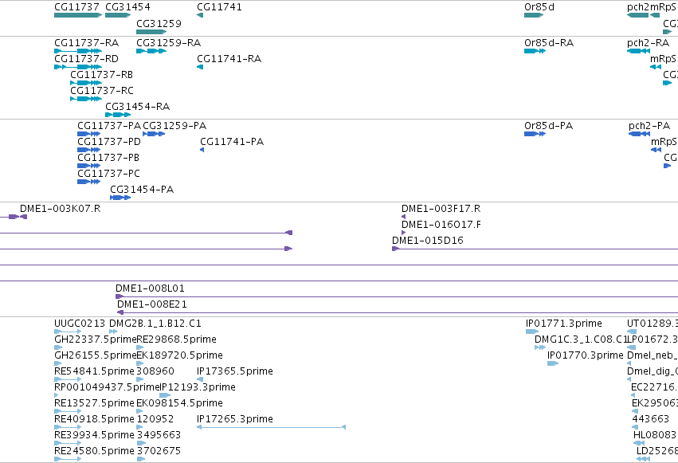Image resolution: width=678 pixels, height=463 pixels.
Task: Click the Or85d gene glyph
Action: pyautogui.click(x=534, y=15)
